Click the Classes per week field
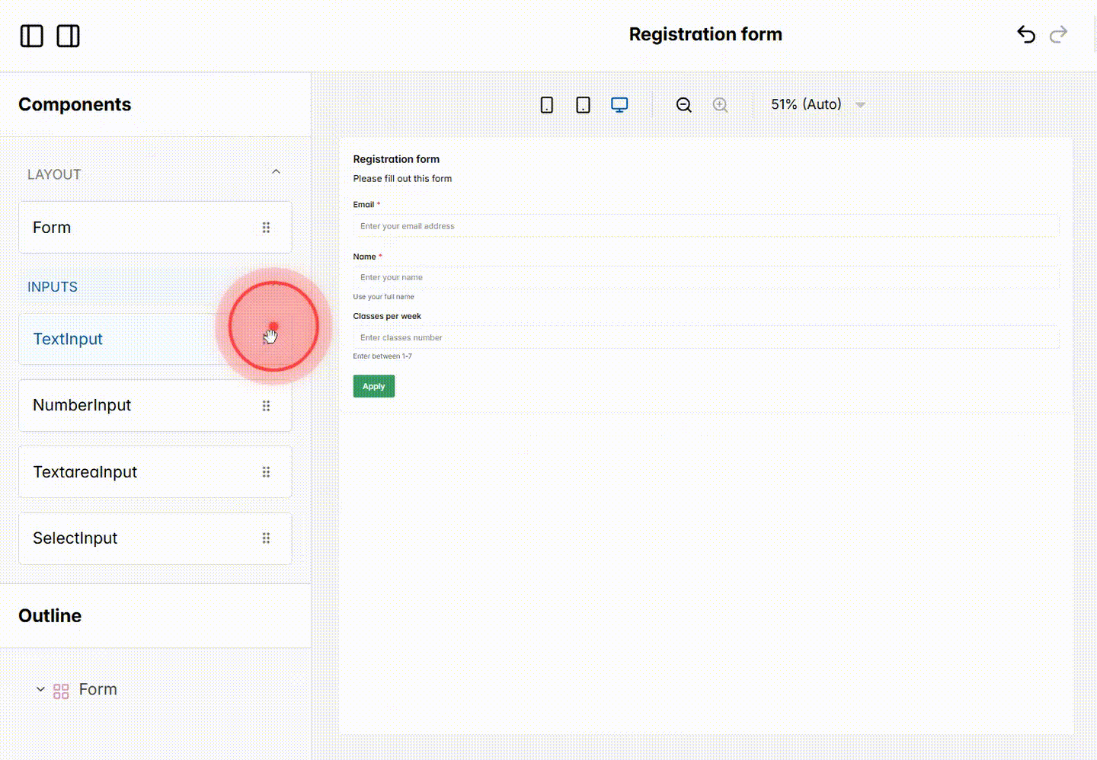This screenshot has width=1097, height=760. (x=705, y=337)
